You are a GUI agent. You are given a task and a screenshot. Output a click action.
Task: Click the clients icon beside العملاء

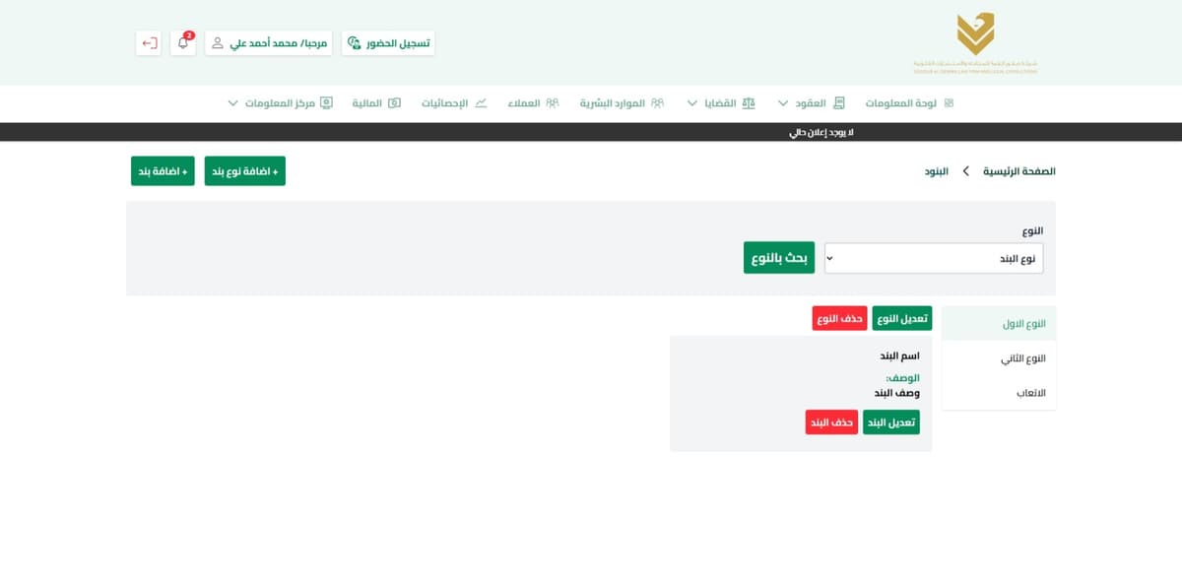553,102
